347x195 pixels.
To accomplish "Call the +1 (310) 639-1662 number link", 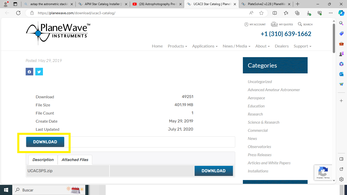I will pyautogui.click(x=286, y=34).
